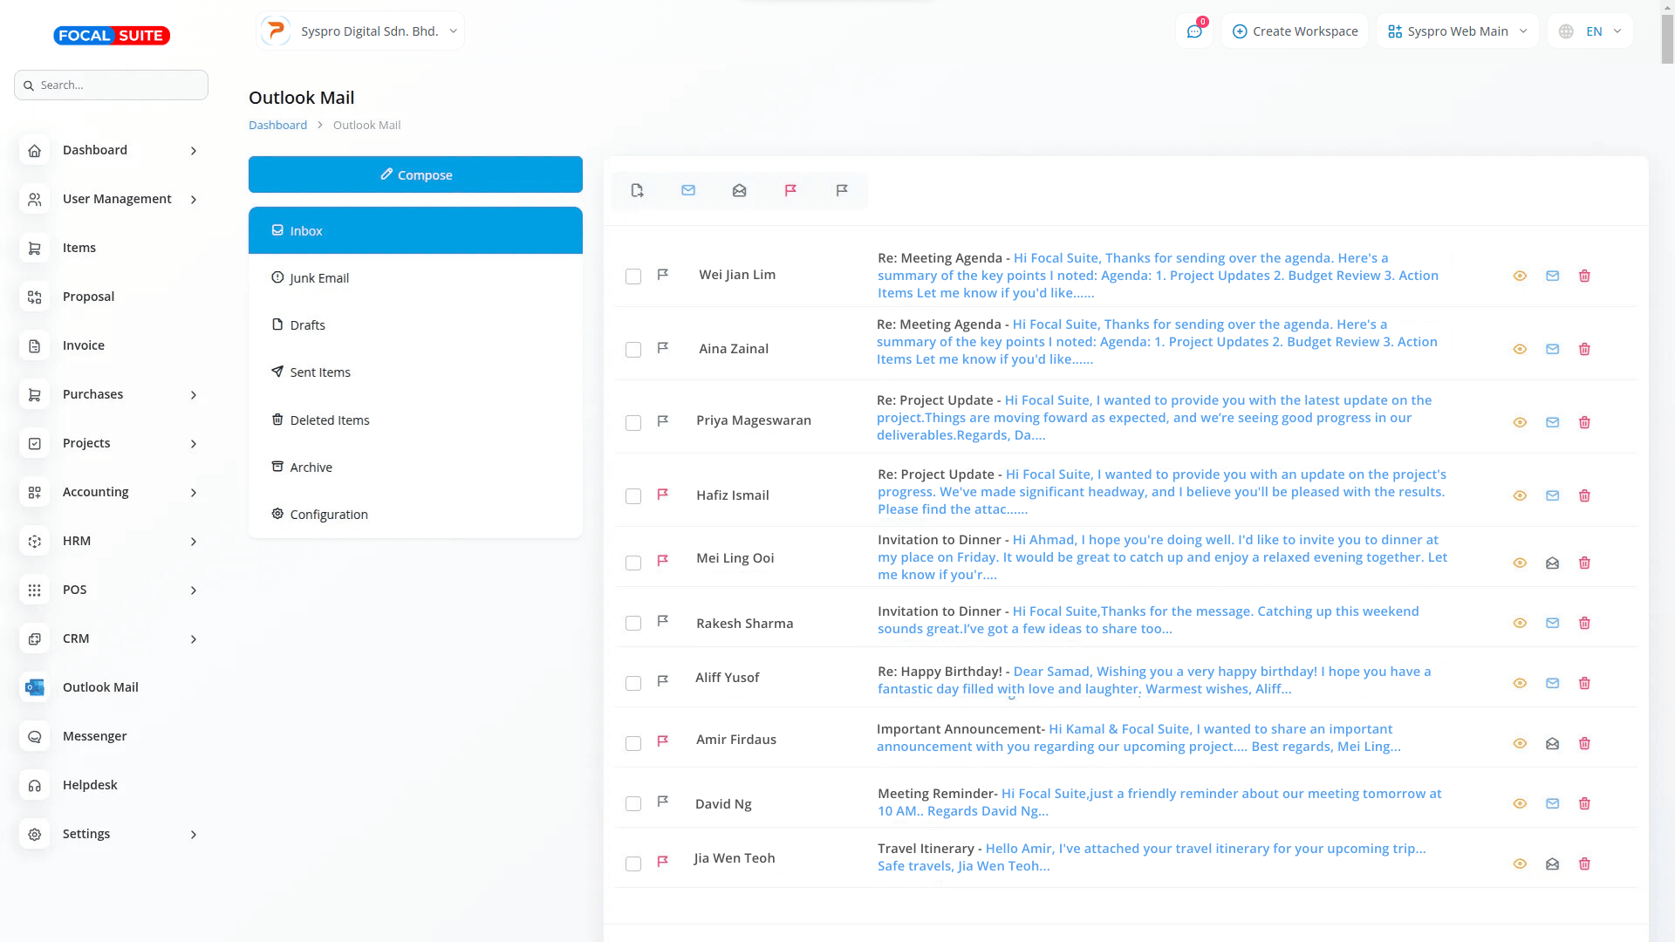Tick the checkbox beside David Ng
Screen dimensions: 1675x942
633,803
